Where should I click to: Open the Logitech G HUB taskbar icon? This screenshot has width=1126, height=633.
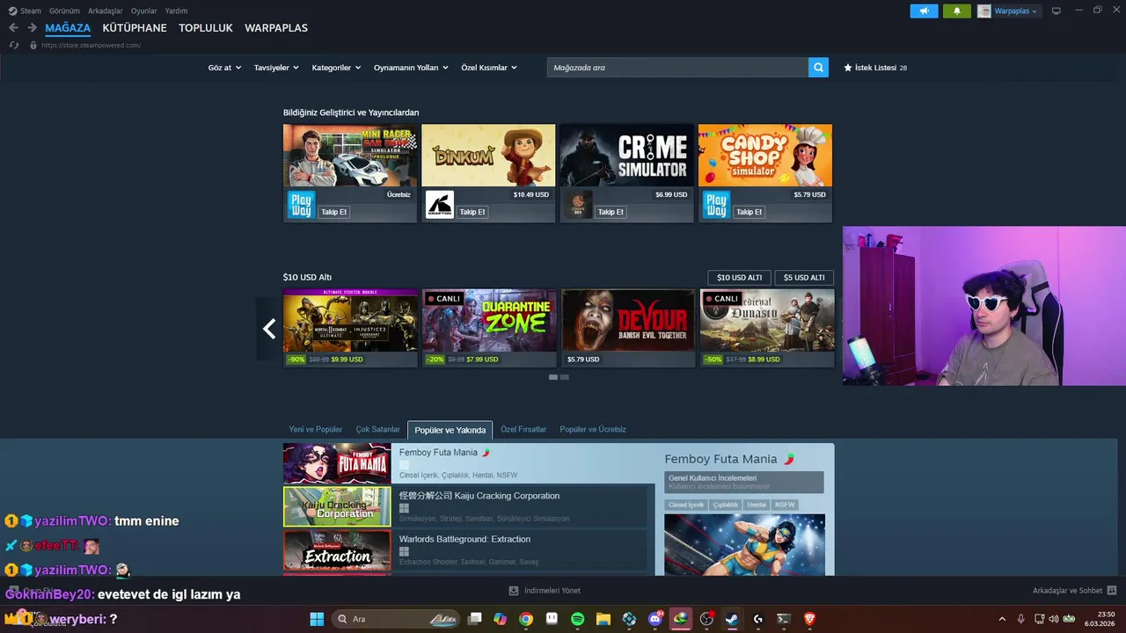tap(757, 619)
